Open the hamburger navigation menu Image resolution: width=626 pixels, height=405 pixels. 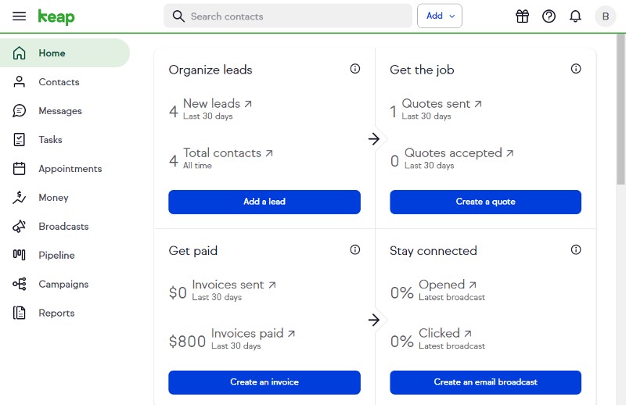[20, 16]
